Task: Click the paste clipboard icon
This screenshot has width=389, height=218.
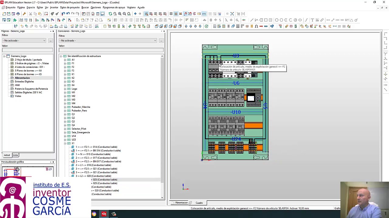Action: coord(40,14)
